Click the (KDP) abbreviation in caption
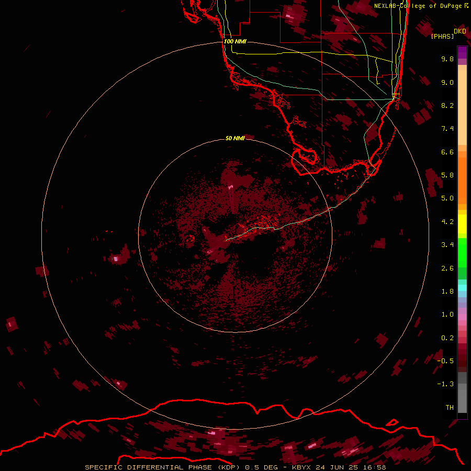Screen dimensions: 471x471 (x=229, y=467)
